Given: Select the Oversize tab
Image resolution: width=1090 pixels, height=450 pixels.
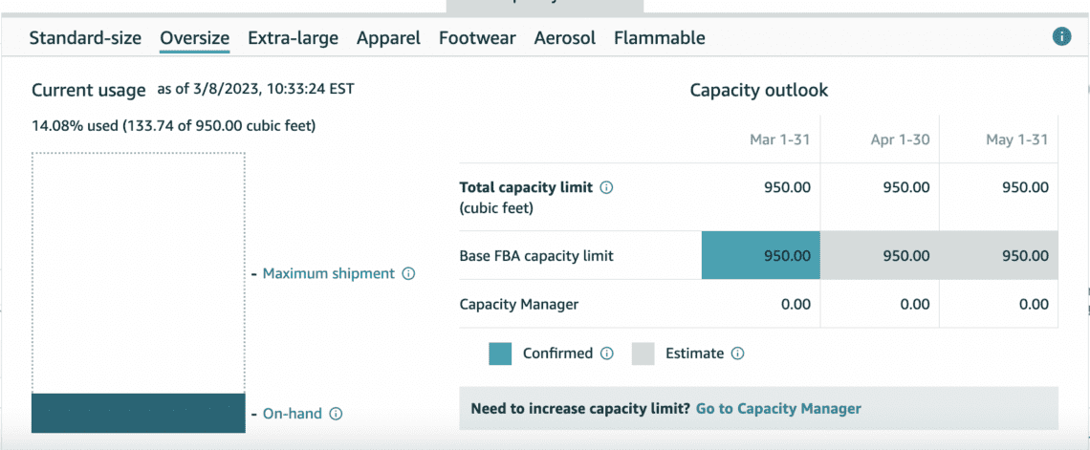Looking at the screenshot, I should (194, 38).
